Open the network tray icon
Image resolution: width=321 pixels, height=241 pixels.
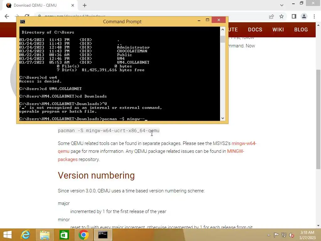284,235
